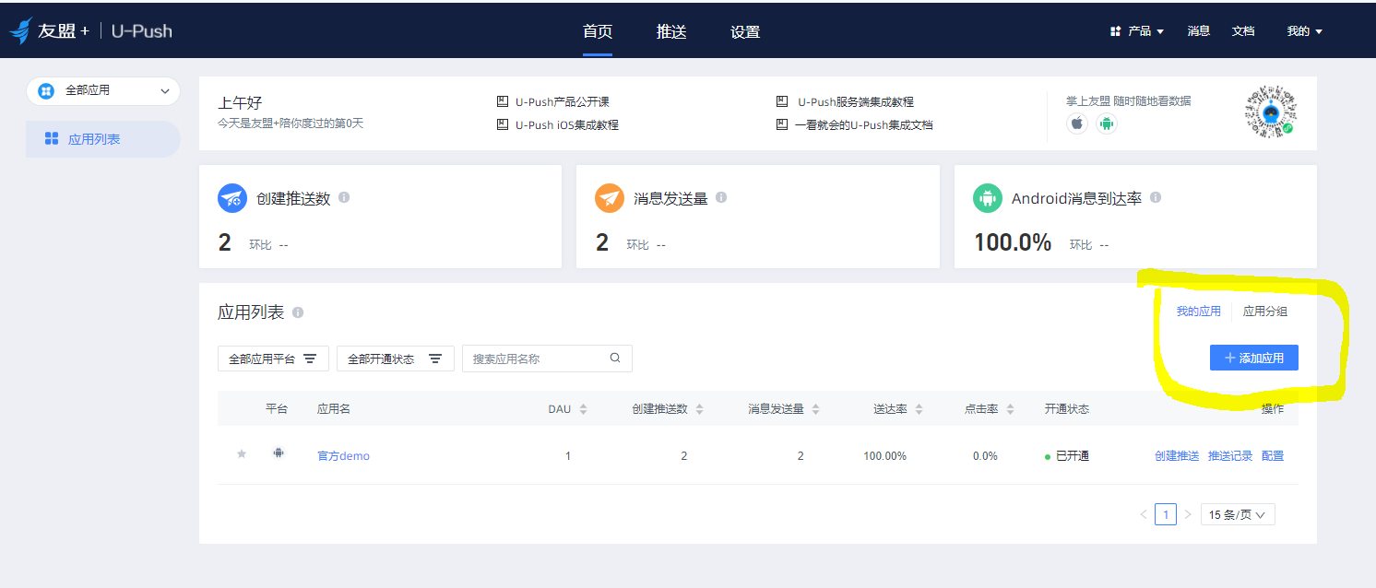Open 文档 in the top bar
Screen dimensions: 1376x588
(1243, 31)
